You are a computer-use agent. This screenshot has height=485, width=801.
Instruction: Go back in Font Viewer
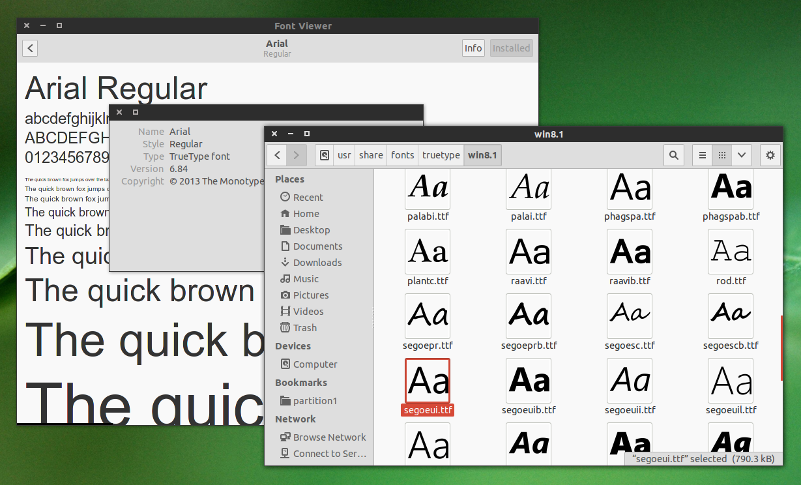coord(30,48)
